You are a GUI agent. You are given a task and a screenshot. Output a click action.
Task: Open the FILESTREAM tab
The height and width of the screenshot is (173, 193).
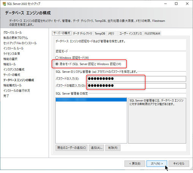click(152, 34)
